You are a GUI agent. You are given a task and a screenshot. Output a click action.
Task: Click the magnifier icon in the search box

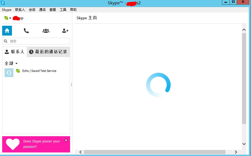point(6,41)
